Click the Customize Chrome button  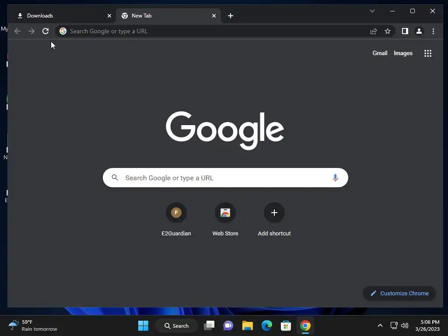pos(399,294)
